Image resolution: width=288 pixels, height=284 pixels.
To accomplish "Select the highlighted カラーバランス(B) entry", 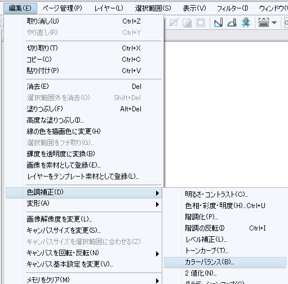I will coord(225,262).
